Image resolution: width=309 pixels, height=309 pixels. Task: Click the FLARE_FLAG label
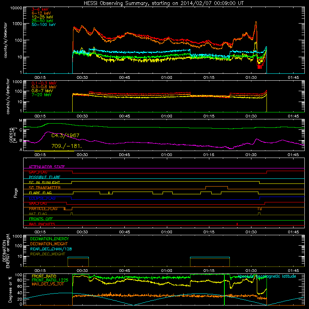click(x=40, y=193)
